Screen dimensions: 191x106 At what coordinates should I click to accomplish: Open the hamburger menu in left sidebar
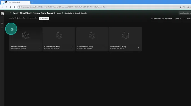coord(2,23)
